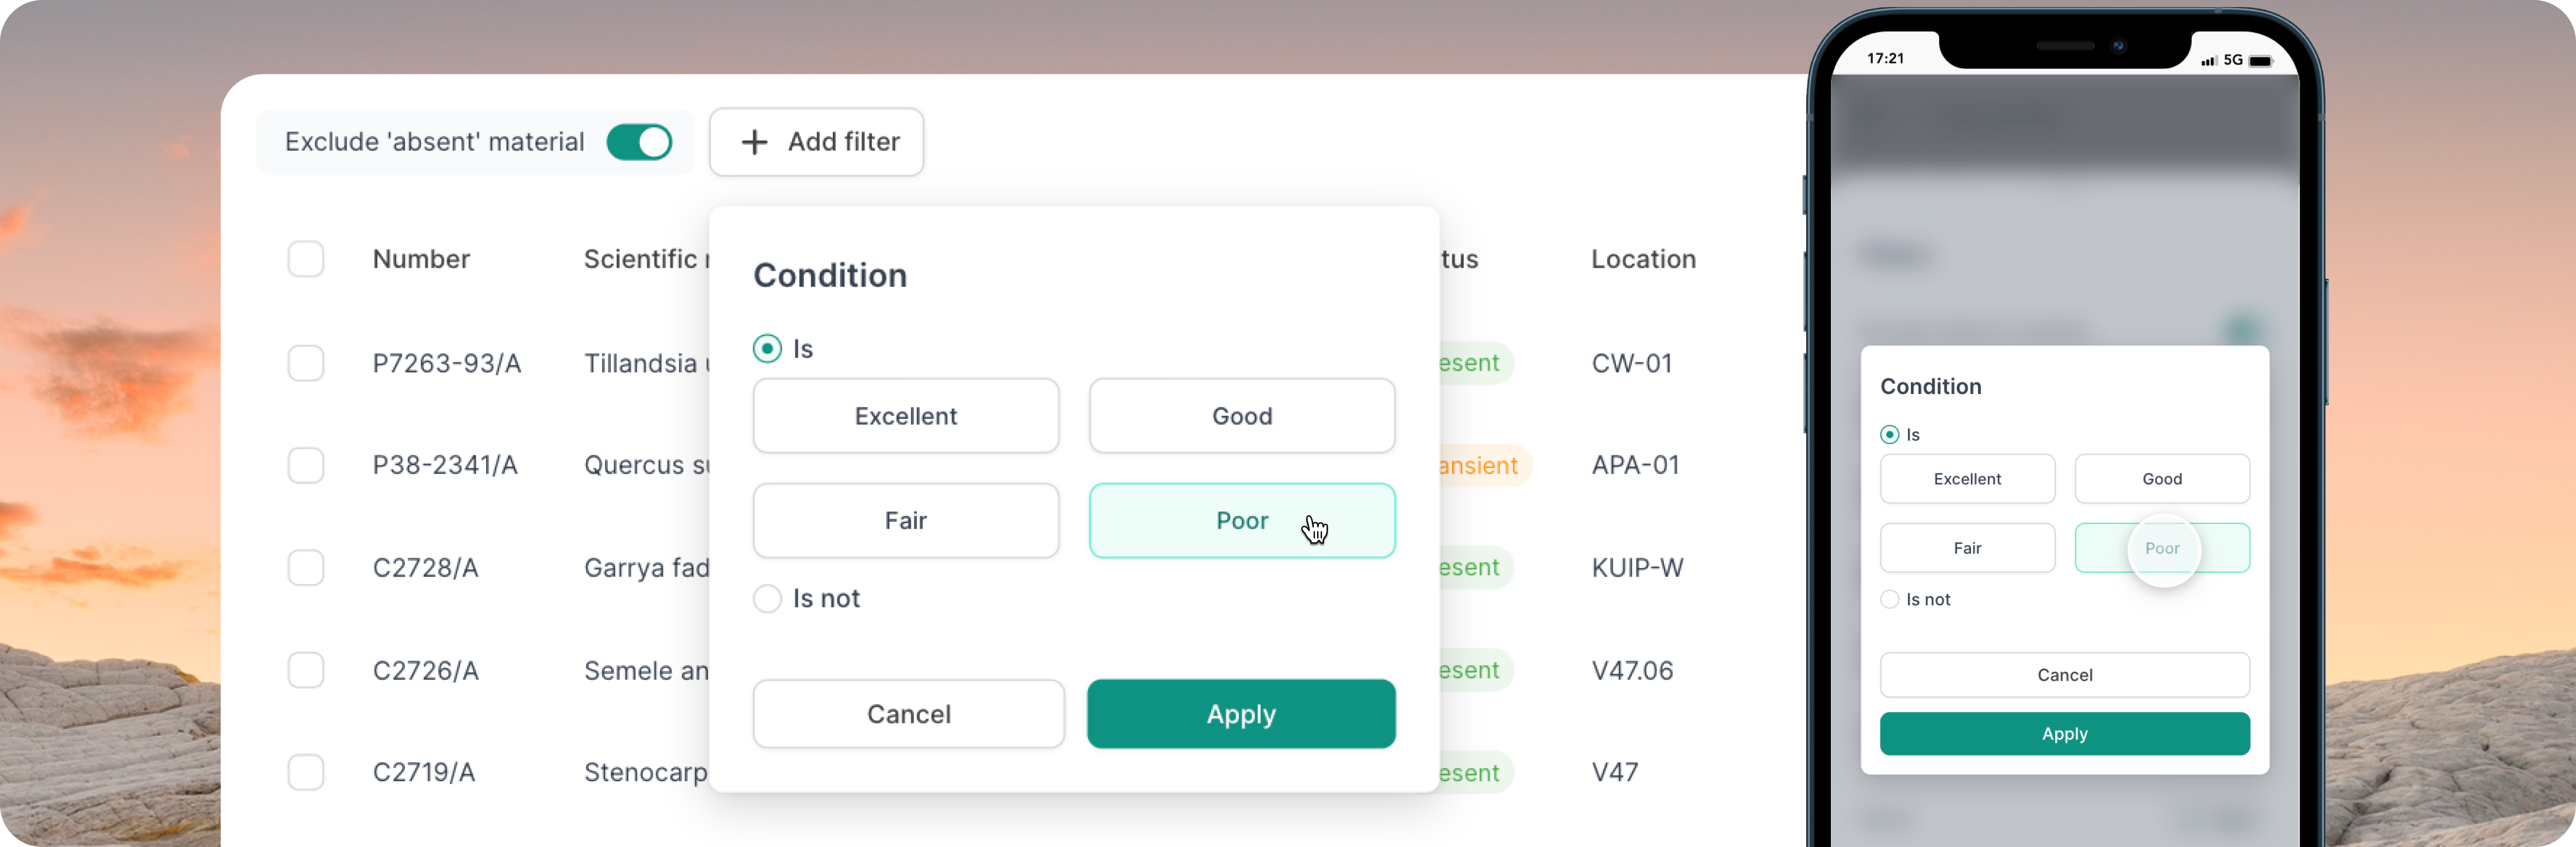Tap Good on the phone dialog
The image size is (2576, 847).
pyautogui.click(x=2162, y=479)
